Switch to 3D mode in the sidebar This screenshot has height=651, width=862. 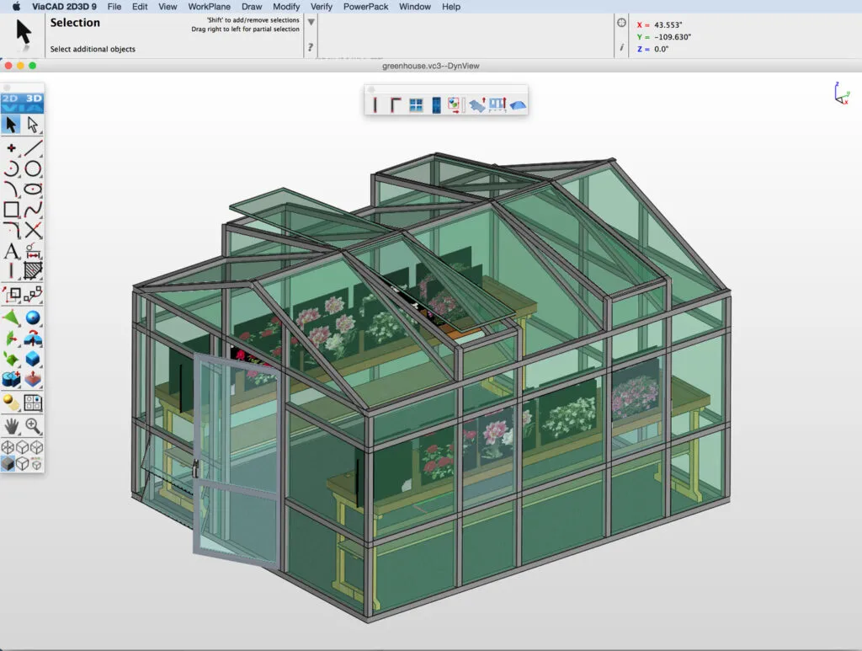pyautogui.click(x=32, y=99)
